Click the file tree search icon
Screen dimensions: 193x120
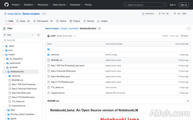click(x=39, y=35)
